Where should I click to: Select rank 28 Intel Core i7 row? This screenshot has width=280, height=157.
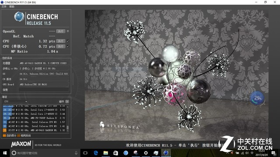[x=34, y=110]
